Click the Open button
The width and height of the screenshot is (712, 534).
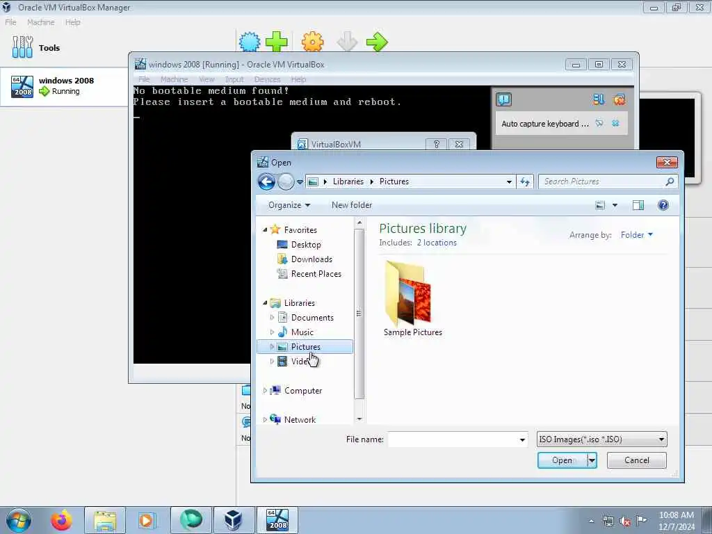pyautogui.click(x=562, y=460)
